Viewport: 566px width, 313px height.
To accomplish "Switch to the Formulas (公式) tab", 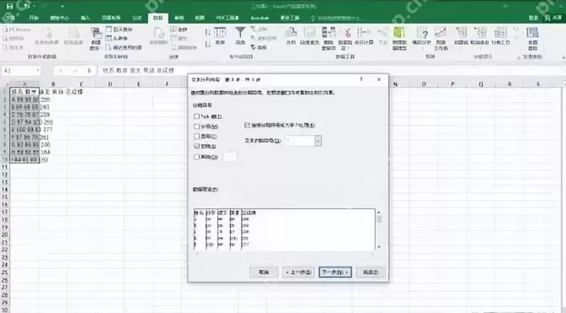I will coord(136,18).
